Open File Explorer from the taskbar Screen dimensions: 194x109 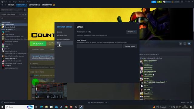point(46,107)
